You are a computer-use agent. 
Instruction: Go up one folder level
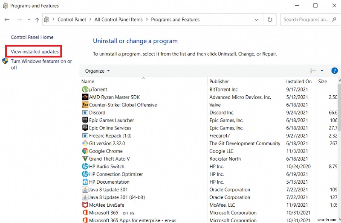(37, 20)
